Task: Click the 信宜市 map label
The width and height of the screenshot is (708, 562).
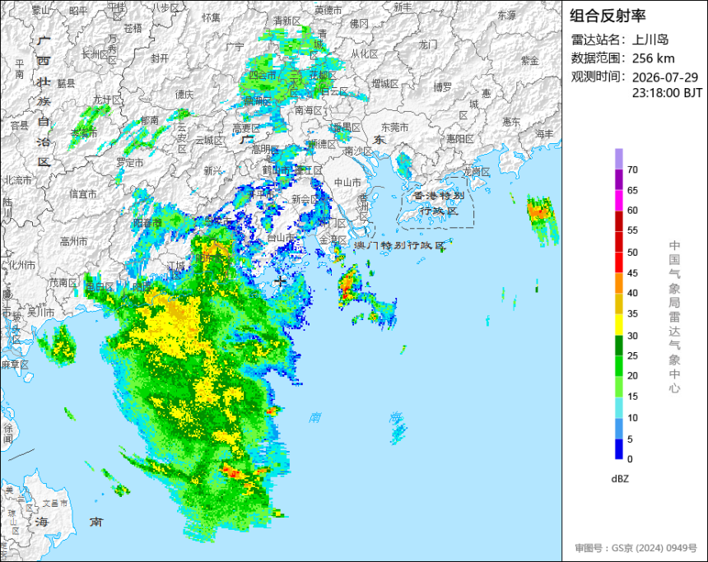Action: coord(82,194)
